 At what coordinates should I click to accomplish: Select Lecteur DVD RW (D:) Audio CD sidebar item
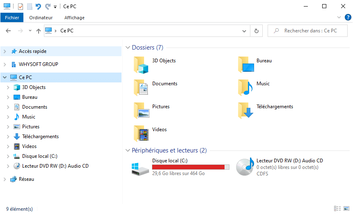(x=55, y=166)
